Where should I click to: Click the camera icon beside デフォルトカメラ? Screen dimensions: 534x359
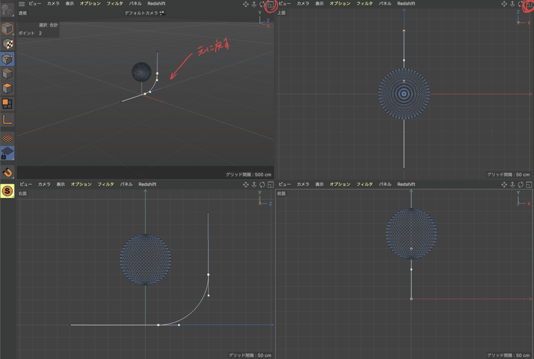pos(162,13)
